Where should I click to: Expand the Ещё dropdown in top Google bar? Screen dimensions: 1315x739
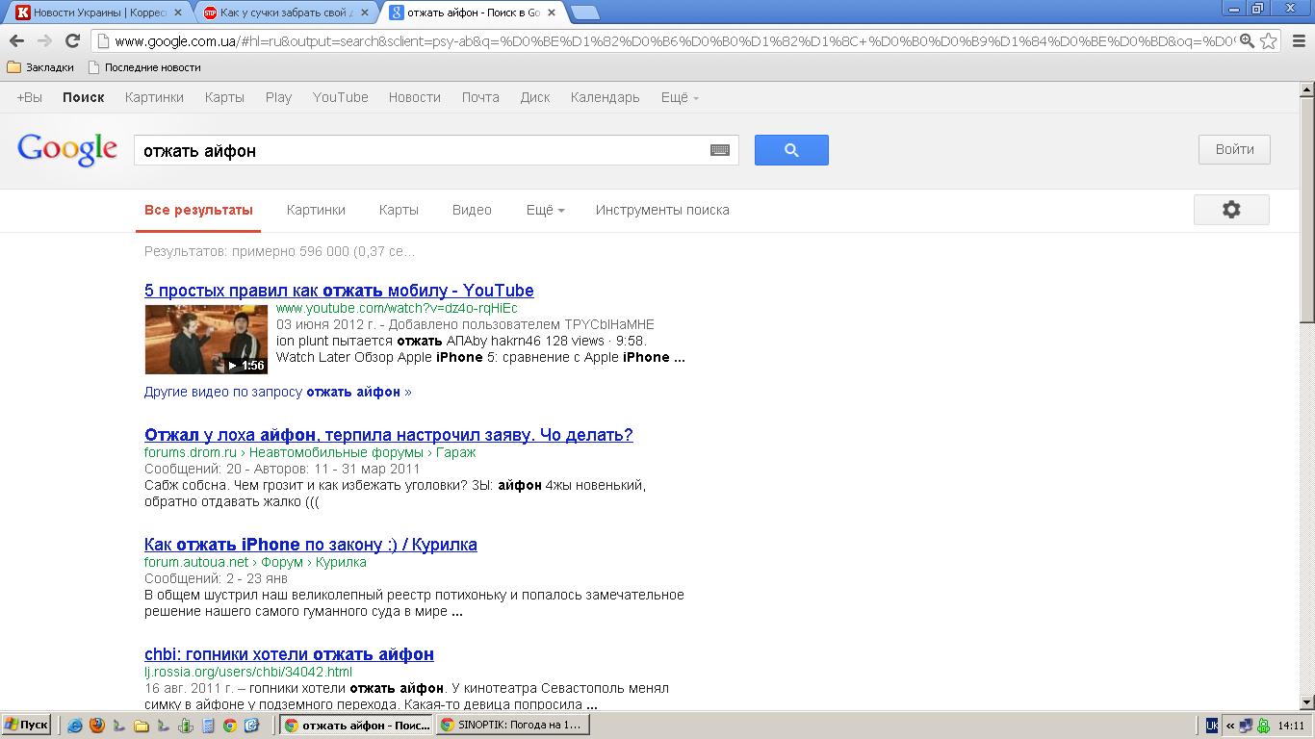pos(680,97)
